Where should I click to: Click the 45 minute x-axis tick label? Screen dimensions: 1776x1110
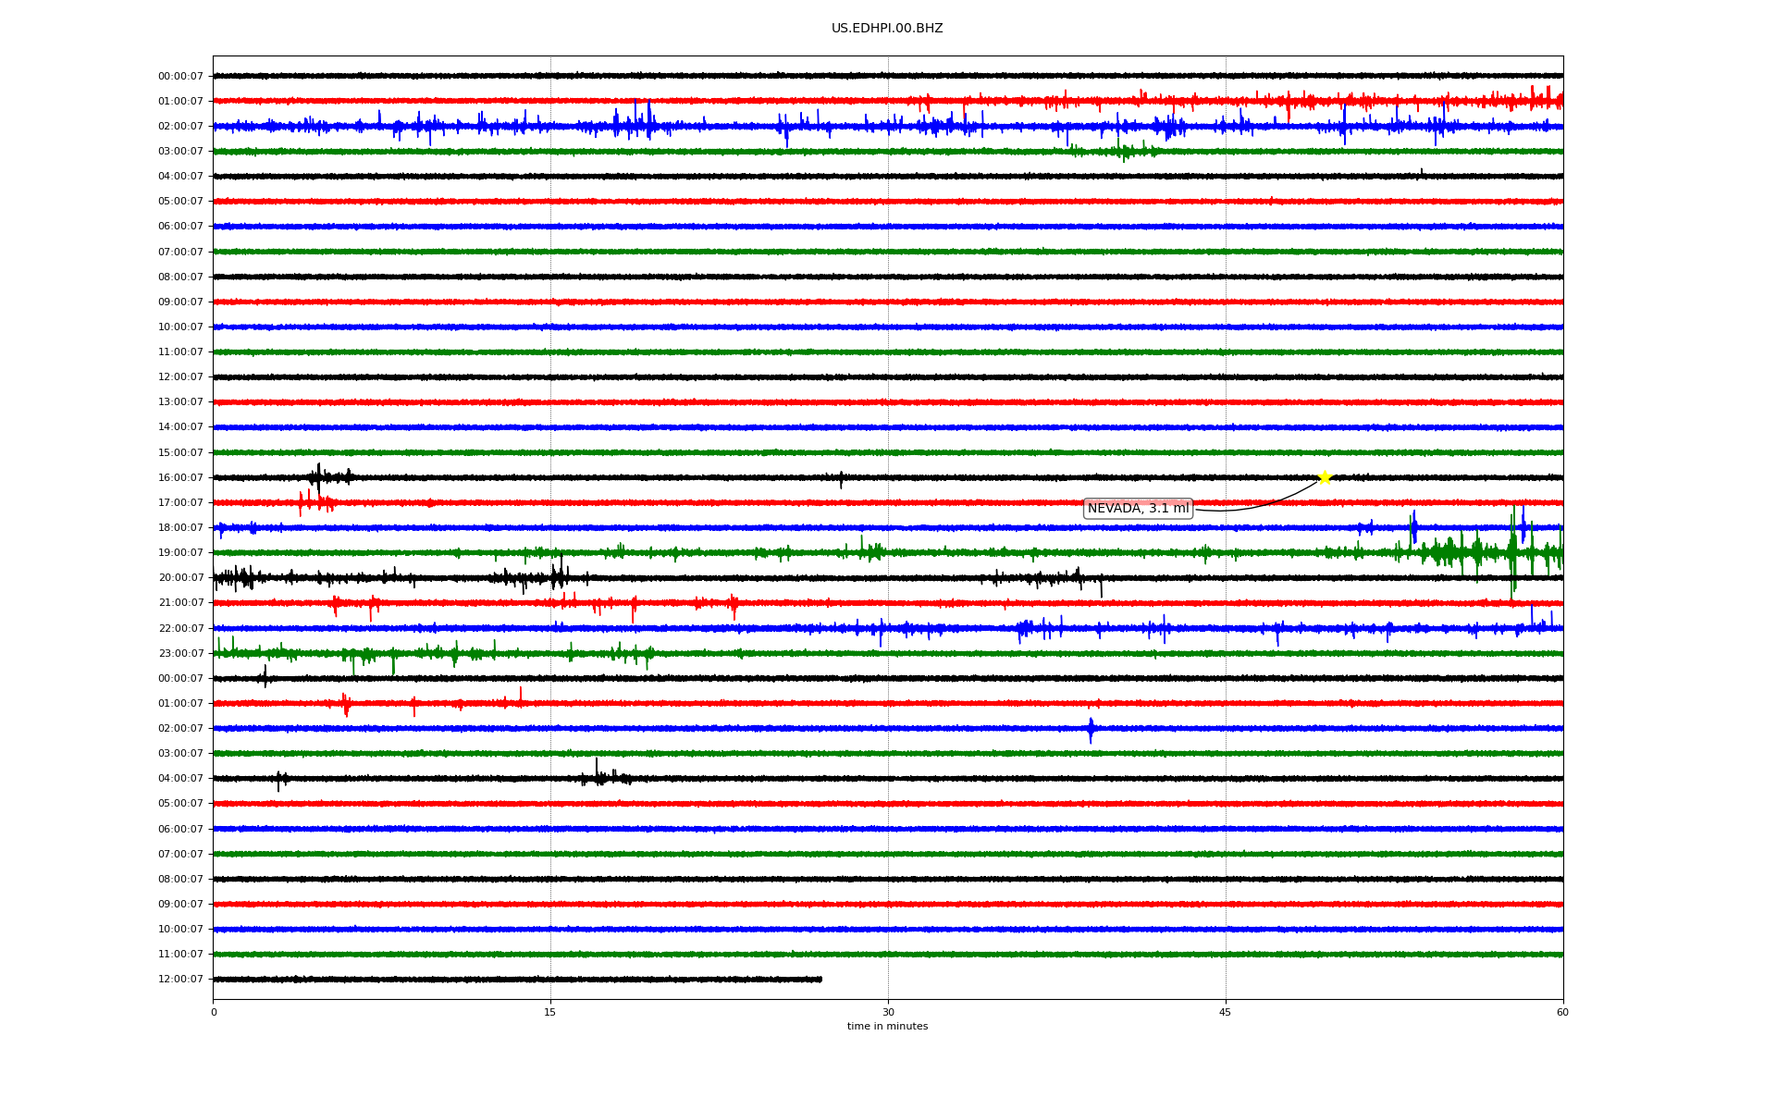(x=1226, y=1013)
